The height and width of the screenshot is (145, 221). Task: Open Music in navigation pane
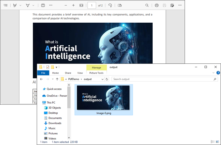pyautogui.click(x=50, y=128)
